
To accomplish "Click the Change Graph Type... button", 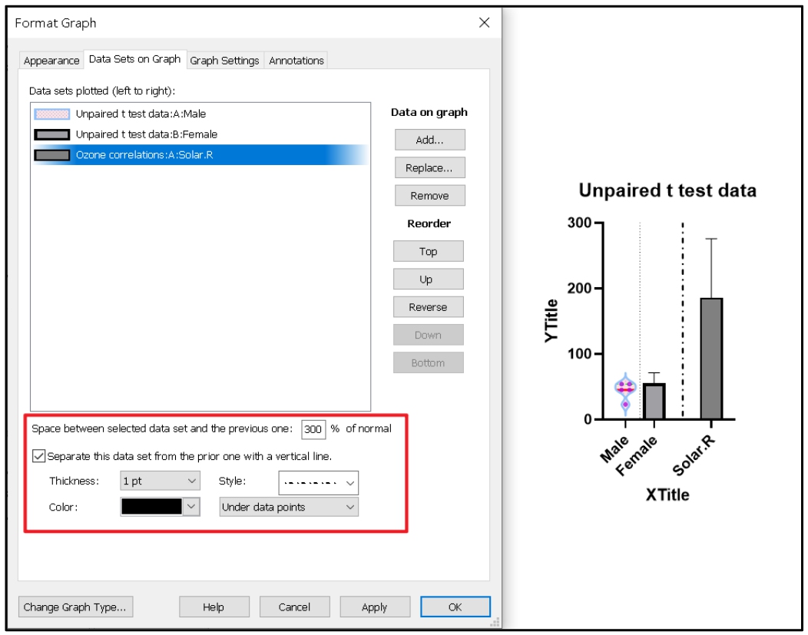I will pos(76,607).
